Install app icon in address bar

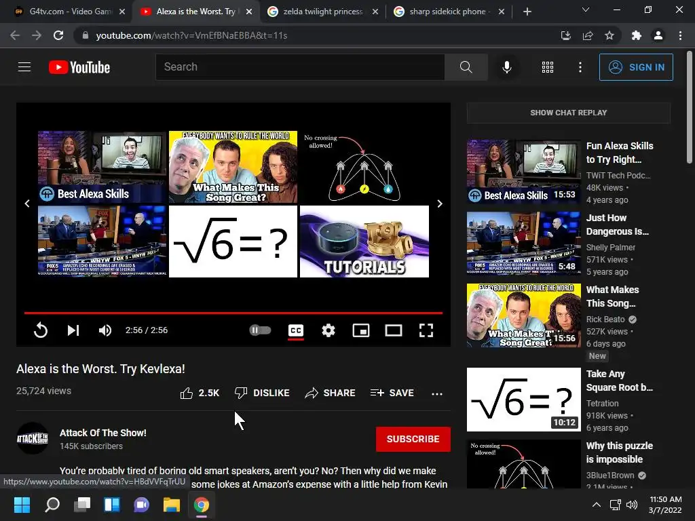click(x=566, y=35)
